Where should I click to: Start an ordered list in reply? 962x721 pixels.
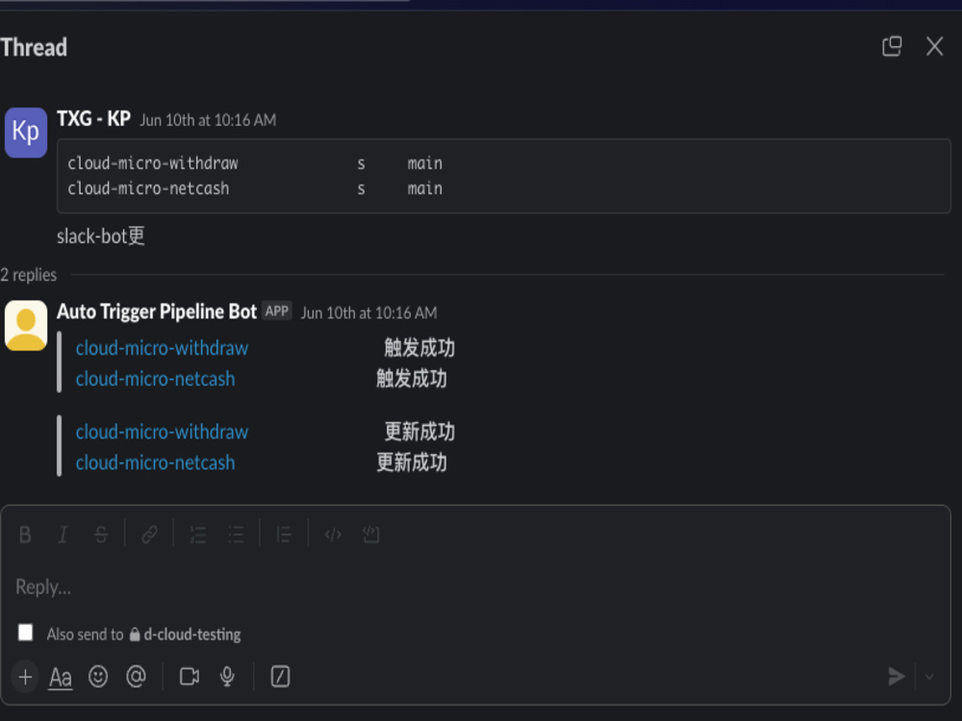(x=198, y=535)
